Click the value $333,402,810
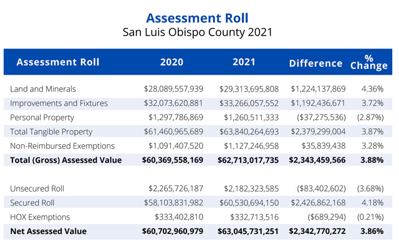399x247 pixels. (x=179, y=217)
